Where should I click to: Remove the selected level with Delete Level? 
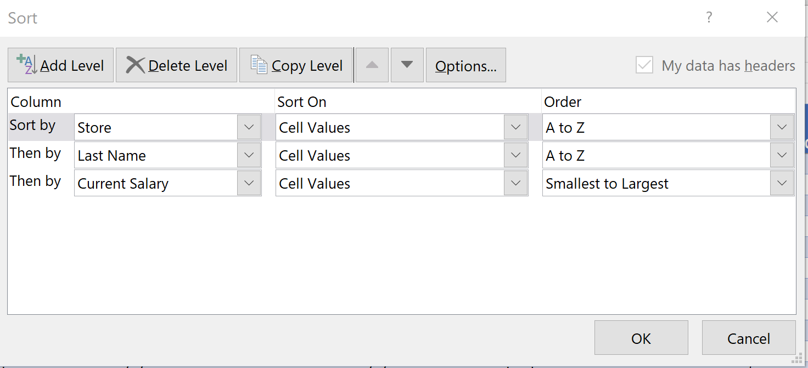pyautogui.click(x=176, y=65)
